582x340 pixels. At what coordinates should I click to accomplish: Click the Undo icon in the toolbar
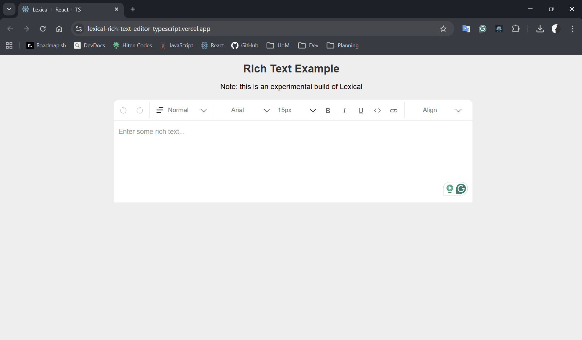[x=123, y=110]
